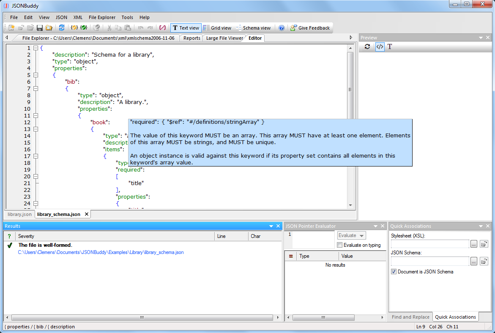Click the green Validate JSON icon
495x333 pixels.
point(84,28)
